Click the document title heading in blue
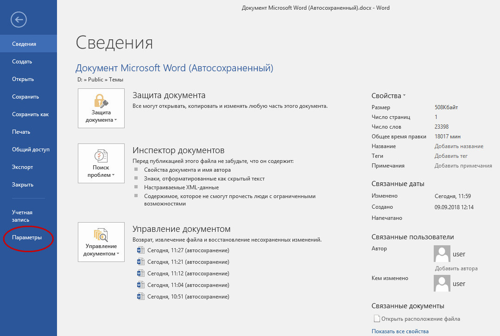This screenshot has height=336, width=500. (174, 68)
